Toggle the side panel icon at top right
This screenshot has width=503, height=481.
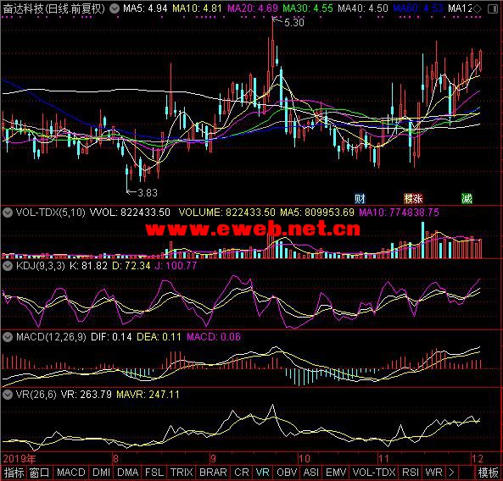pos(493,9)
